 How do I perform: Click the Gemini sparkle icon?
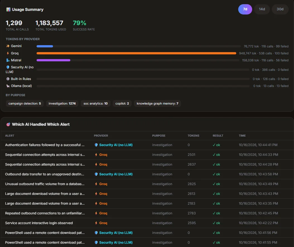8,46
